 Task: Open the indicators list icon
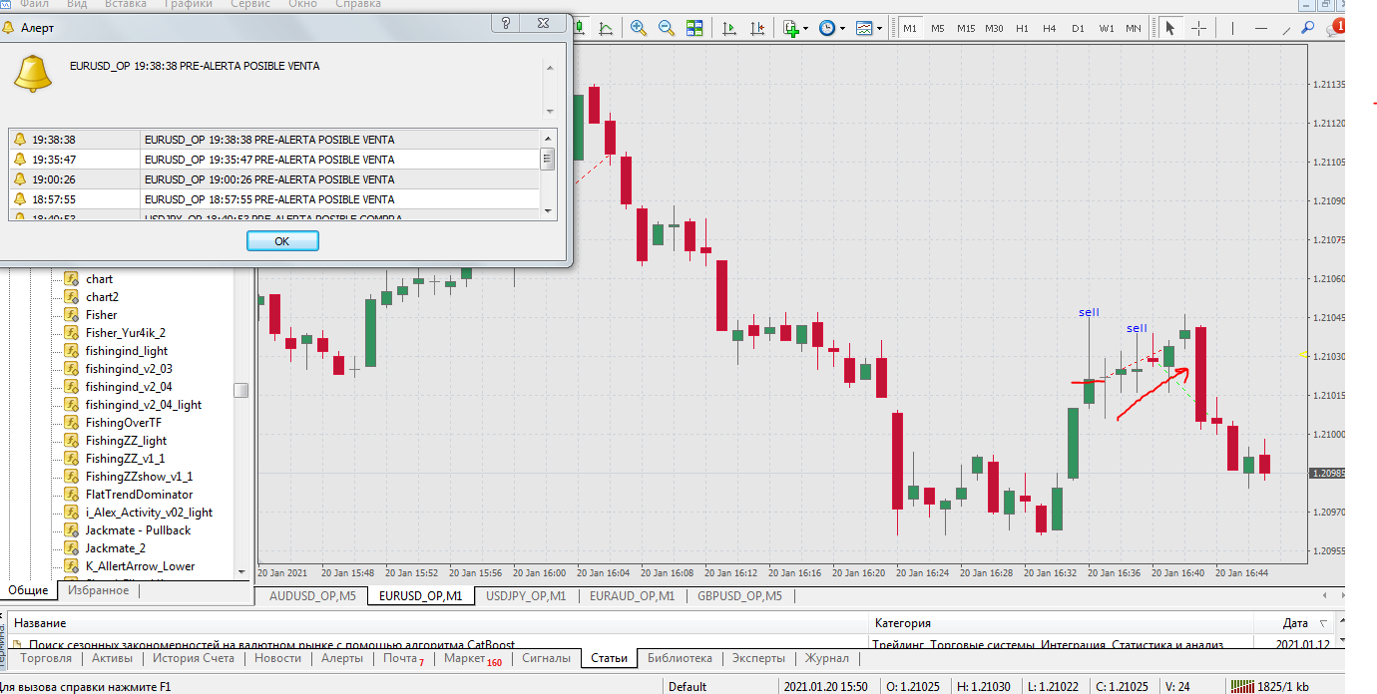[x=790, y=28]
